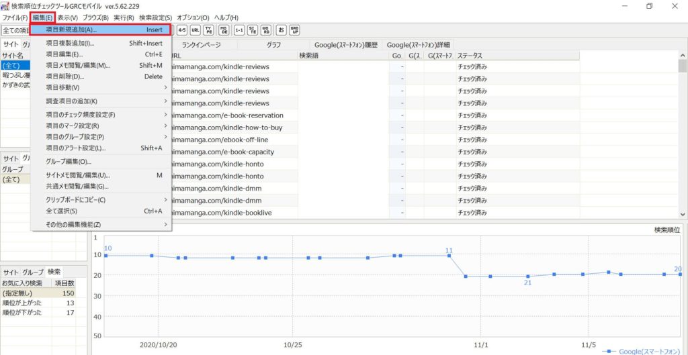Click the 4-5 toolbar icon
This screenshot has width=688, height=355.
[181, 30]
